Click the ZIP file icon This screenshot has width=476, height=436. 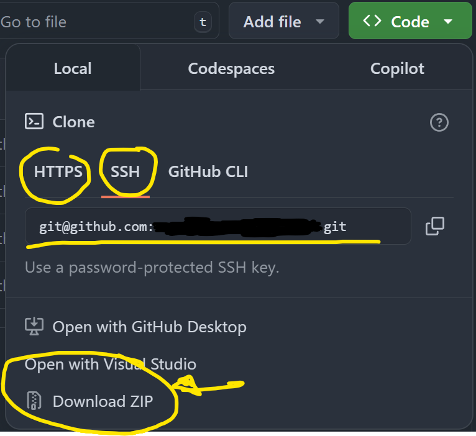34,401
